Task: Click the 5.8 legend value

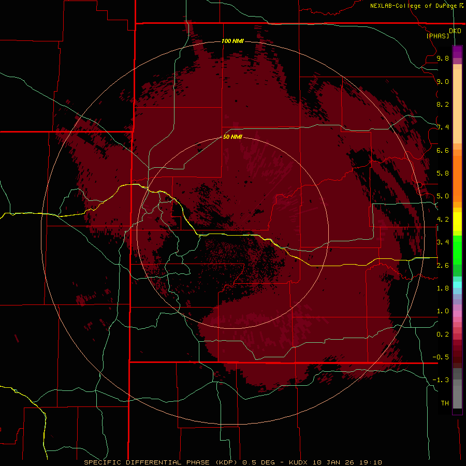Action: click(443, 173)
